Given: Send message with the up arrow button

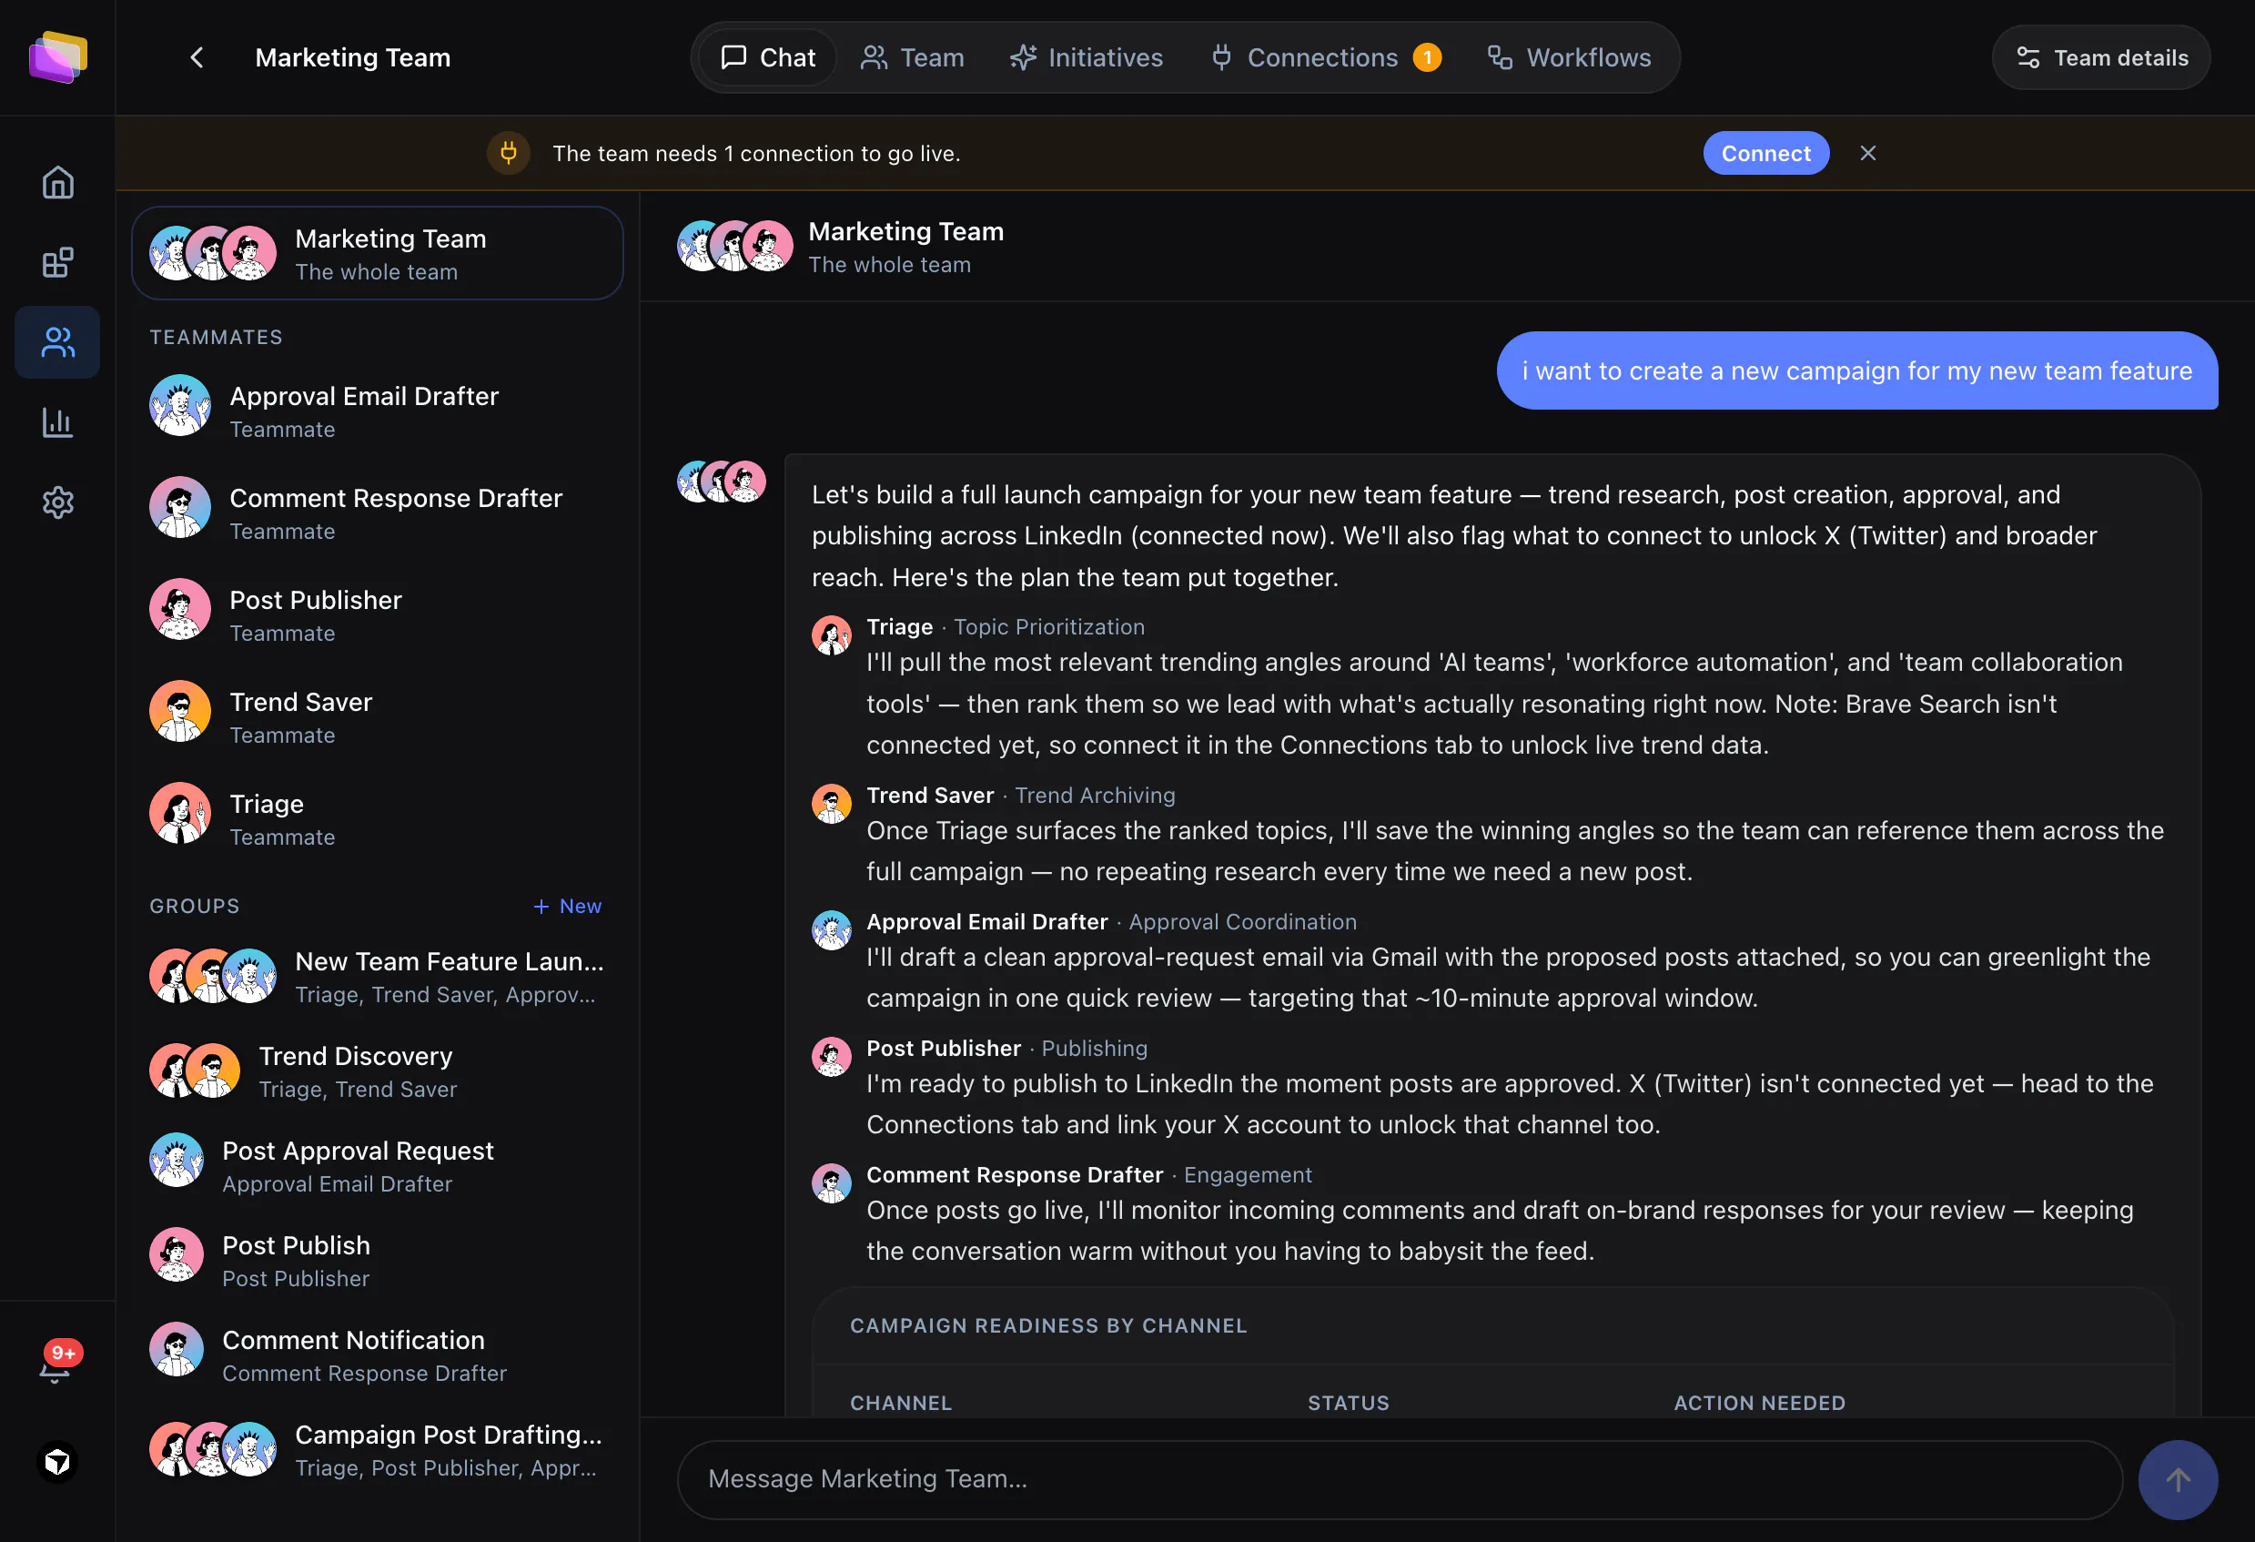Looking at the screenshot, I should click(2178, 1480).
